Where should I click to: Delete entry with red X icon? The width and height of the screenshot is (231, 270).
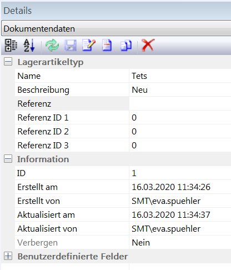click(x=148, y=45)
